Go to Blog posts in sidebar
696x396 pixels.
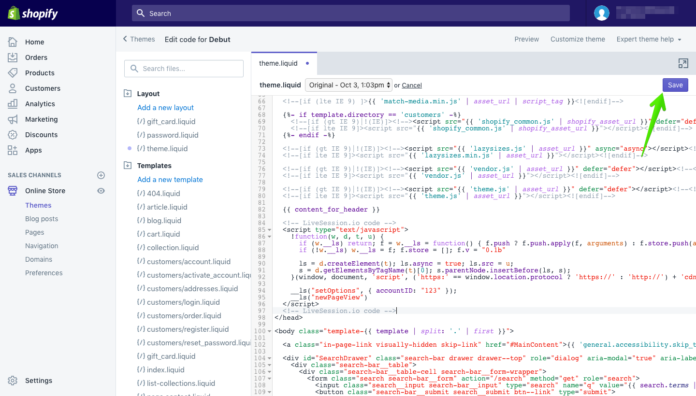point(42,219)
